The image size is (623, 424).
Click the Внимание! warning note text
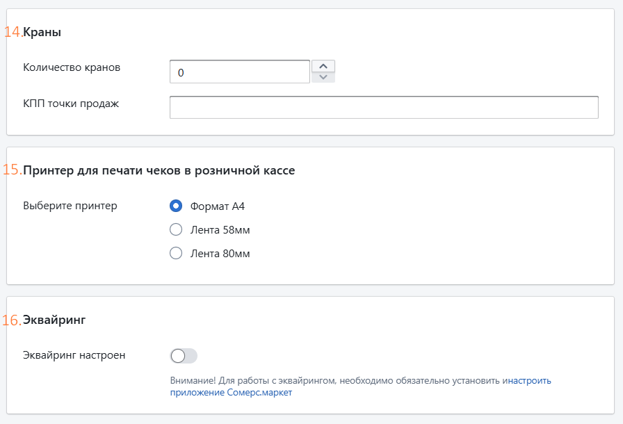pos(360,386)
